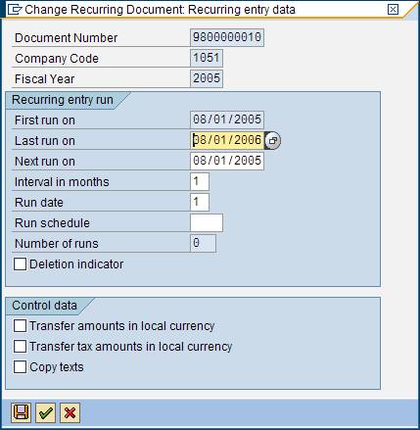
Task: Tick Transfer tax amounts in local currency
Action: click(x=20, y=346)
